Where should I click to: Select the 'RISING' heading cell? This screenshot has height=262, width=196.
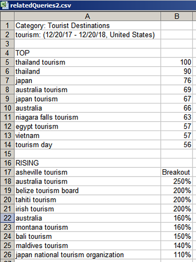tap(87, 163)
